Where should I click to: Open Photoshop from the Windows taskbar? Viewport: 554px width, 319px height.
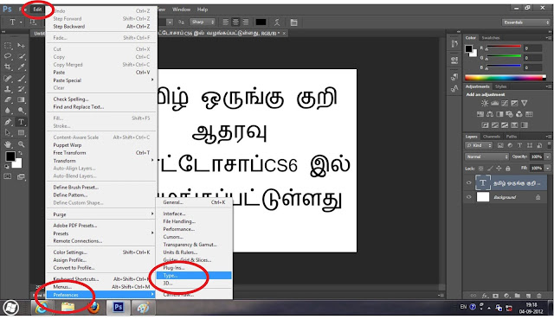(118, 308)
